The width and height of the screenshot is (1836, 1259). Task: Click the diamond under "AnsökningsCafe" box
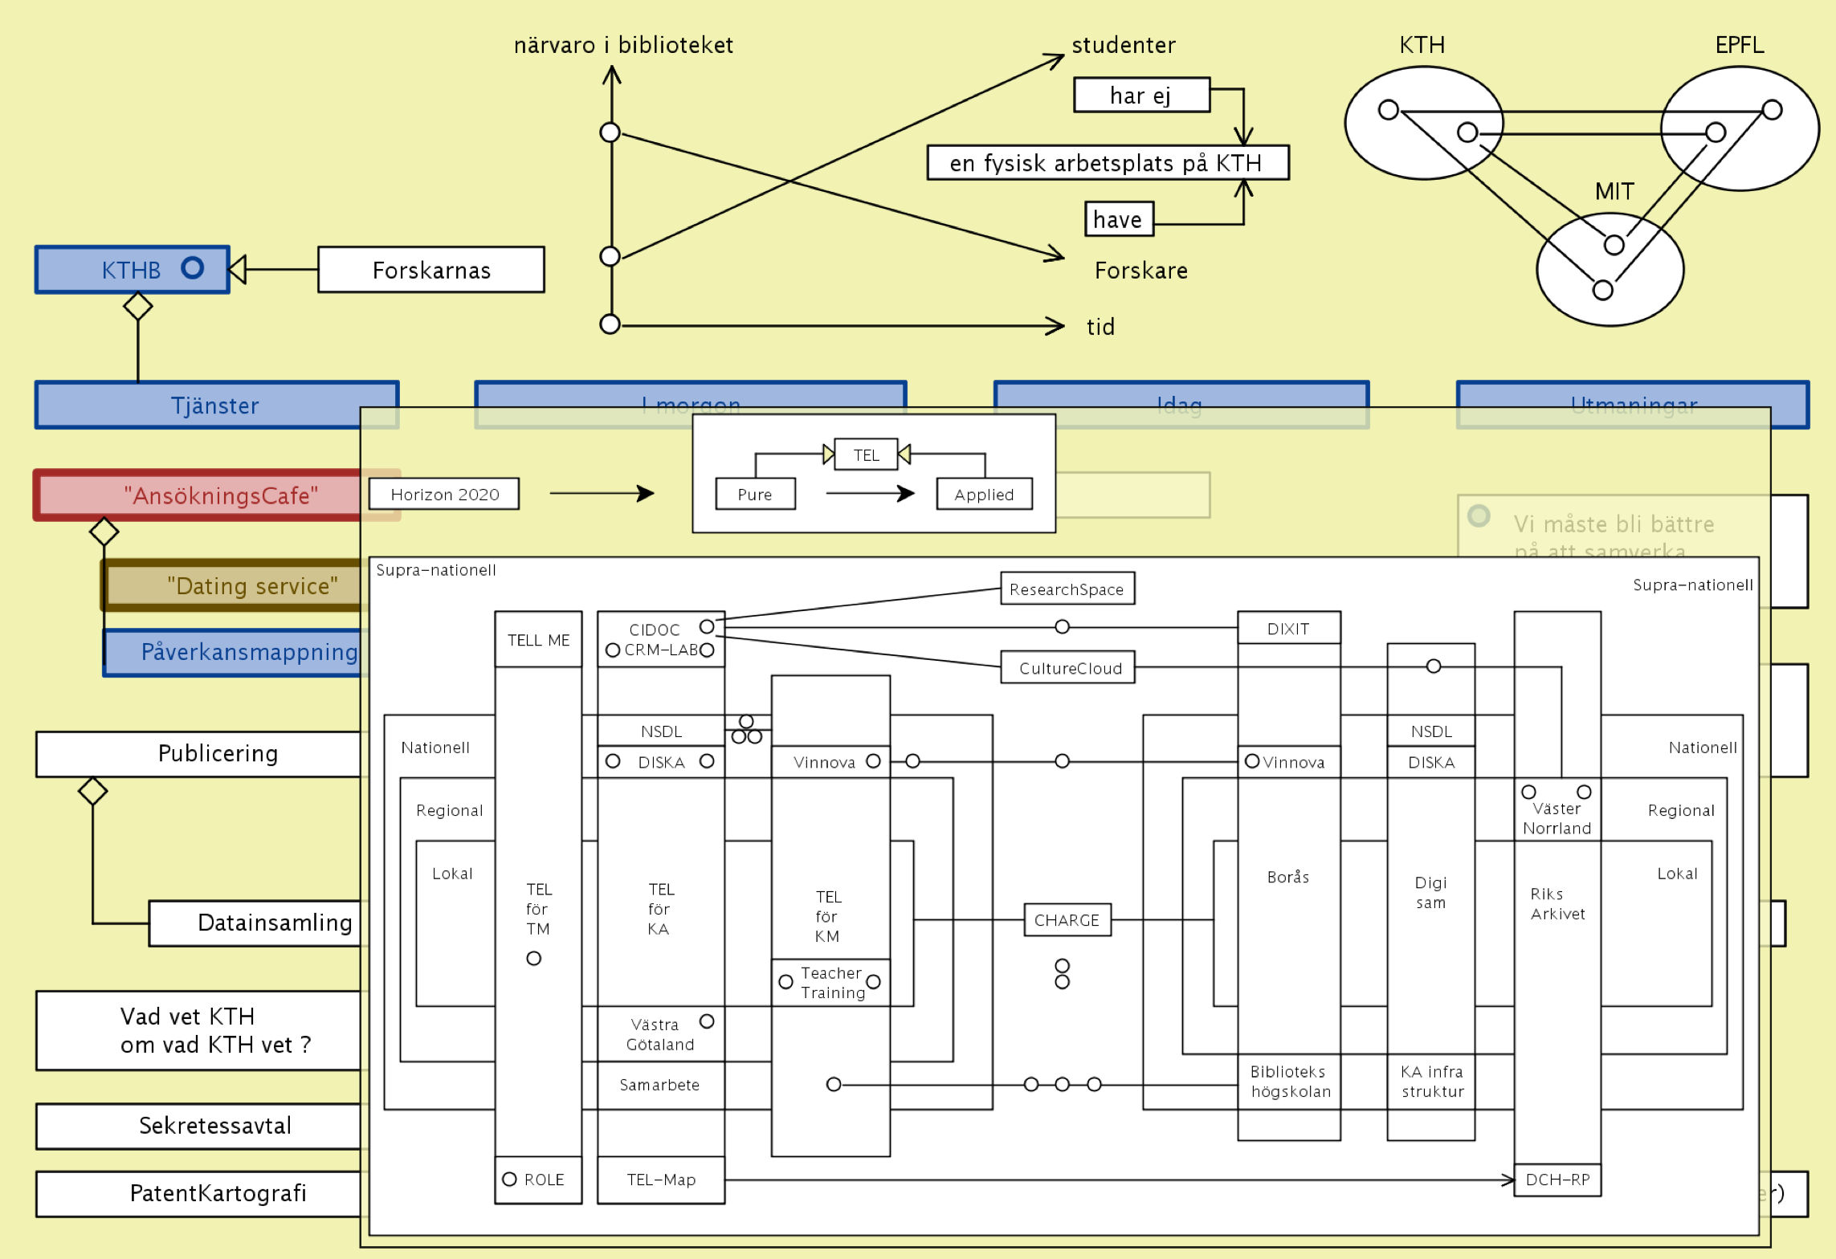[x=104, y=532]
